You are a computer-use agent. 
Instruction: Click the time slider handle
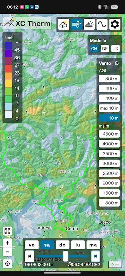click(65, 256)
